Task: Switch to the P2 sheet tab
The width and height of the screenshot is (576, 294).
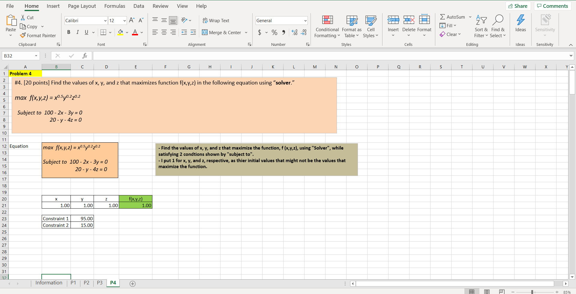Action: pos(86,283)
